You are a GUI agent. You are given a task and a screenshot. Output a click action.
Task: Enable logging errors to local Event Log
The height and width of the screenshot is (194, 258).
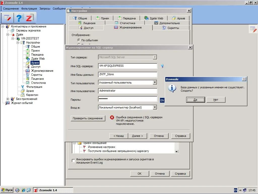coord(73,161)
